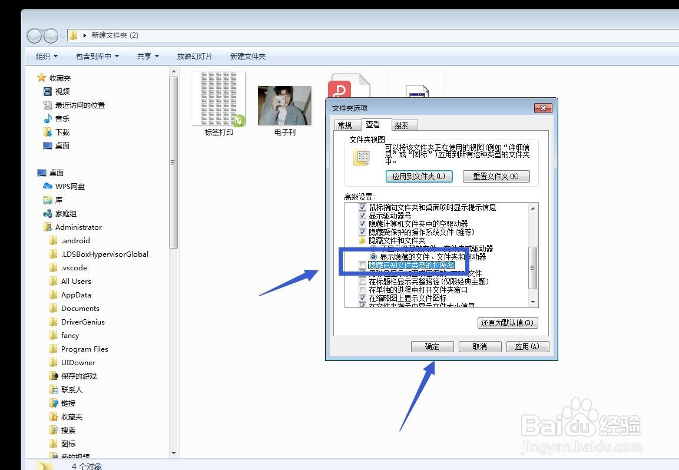
Task: Open the 下载 (Downloads) folder
Action: point(61,132)
